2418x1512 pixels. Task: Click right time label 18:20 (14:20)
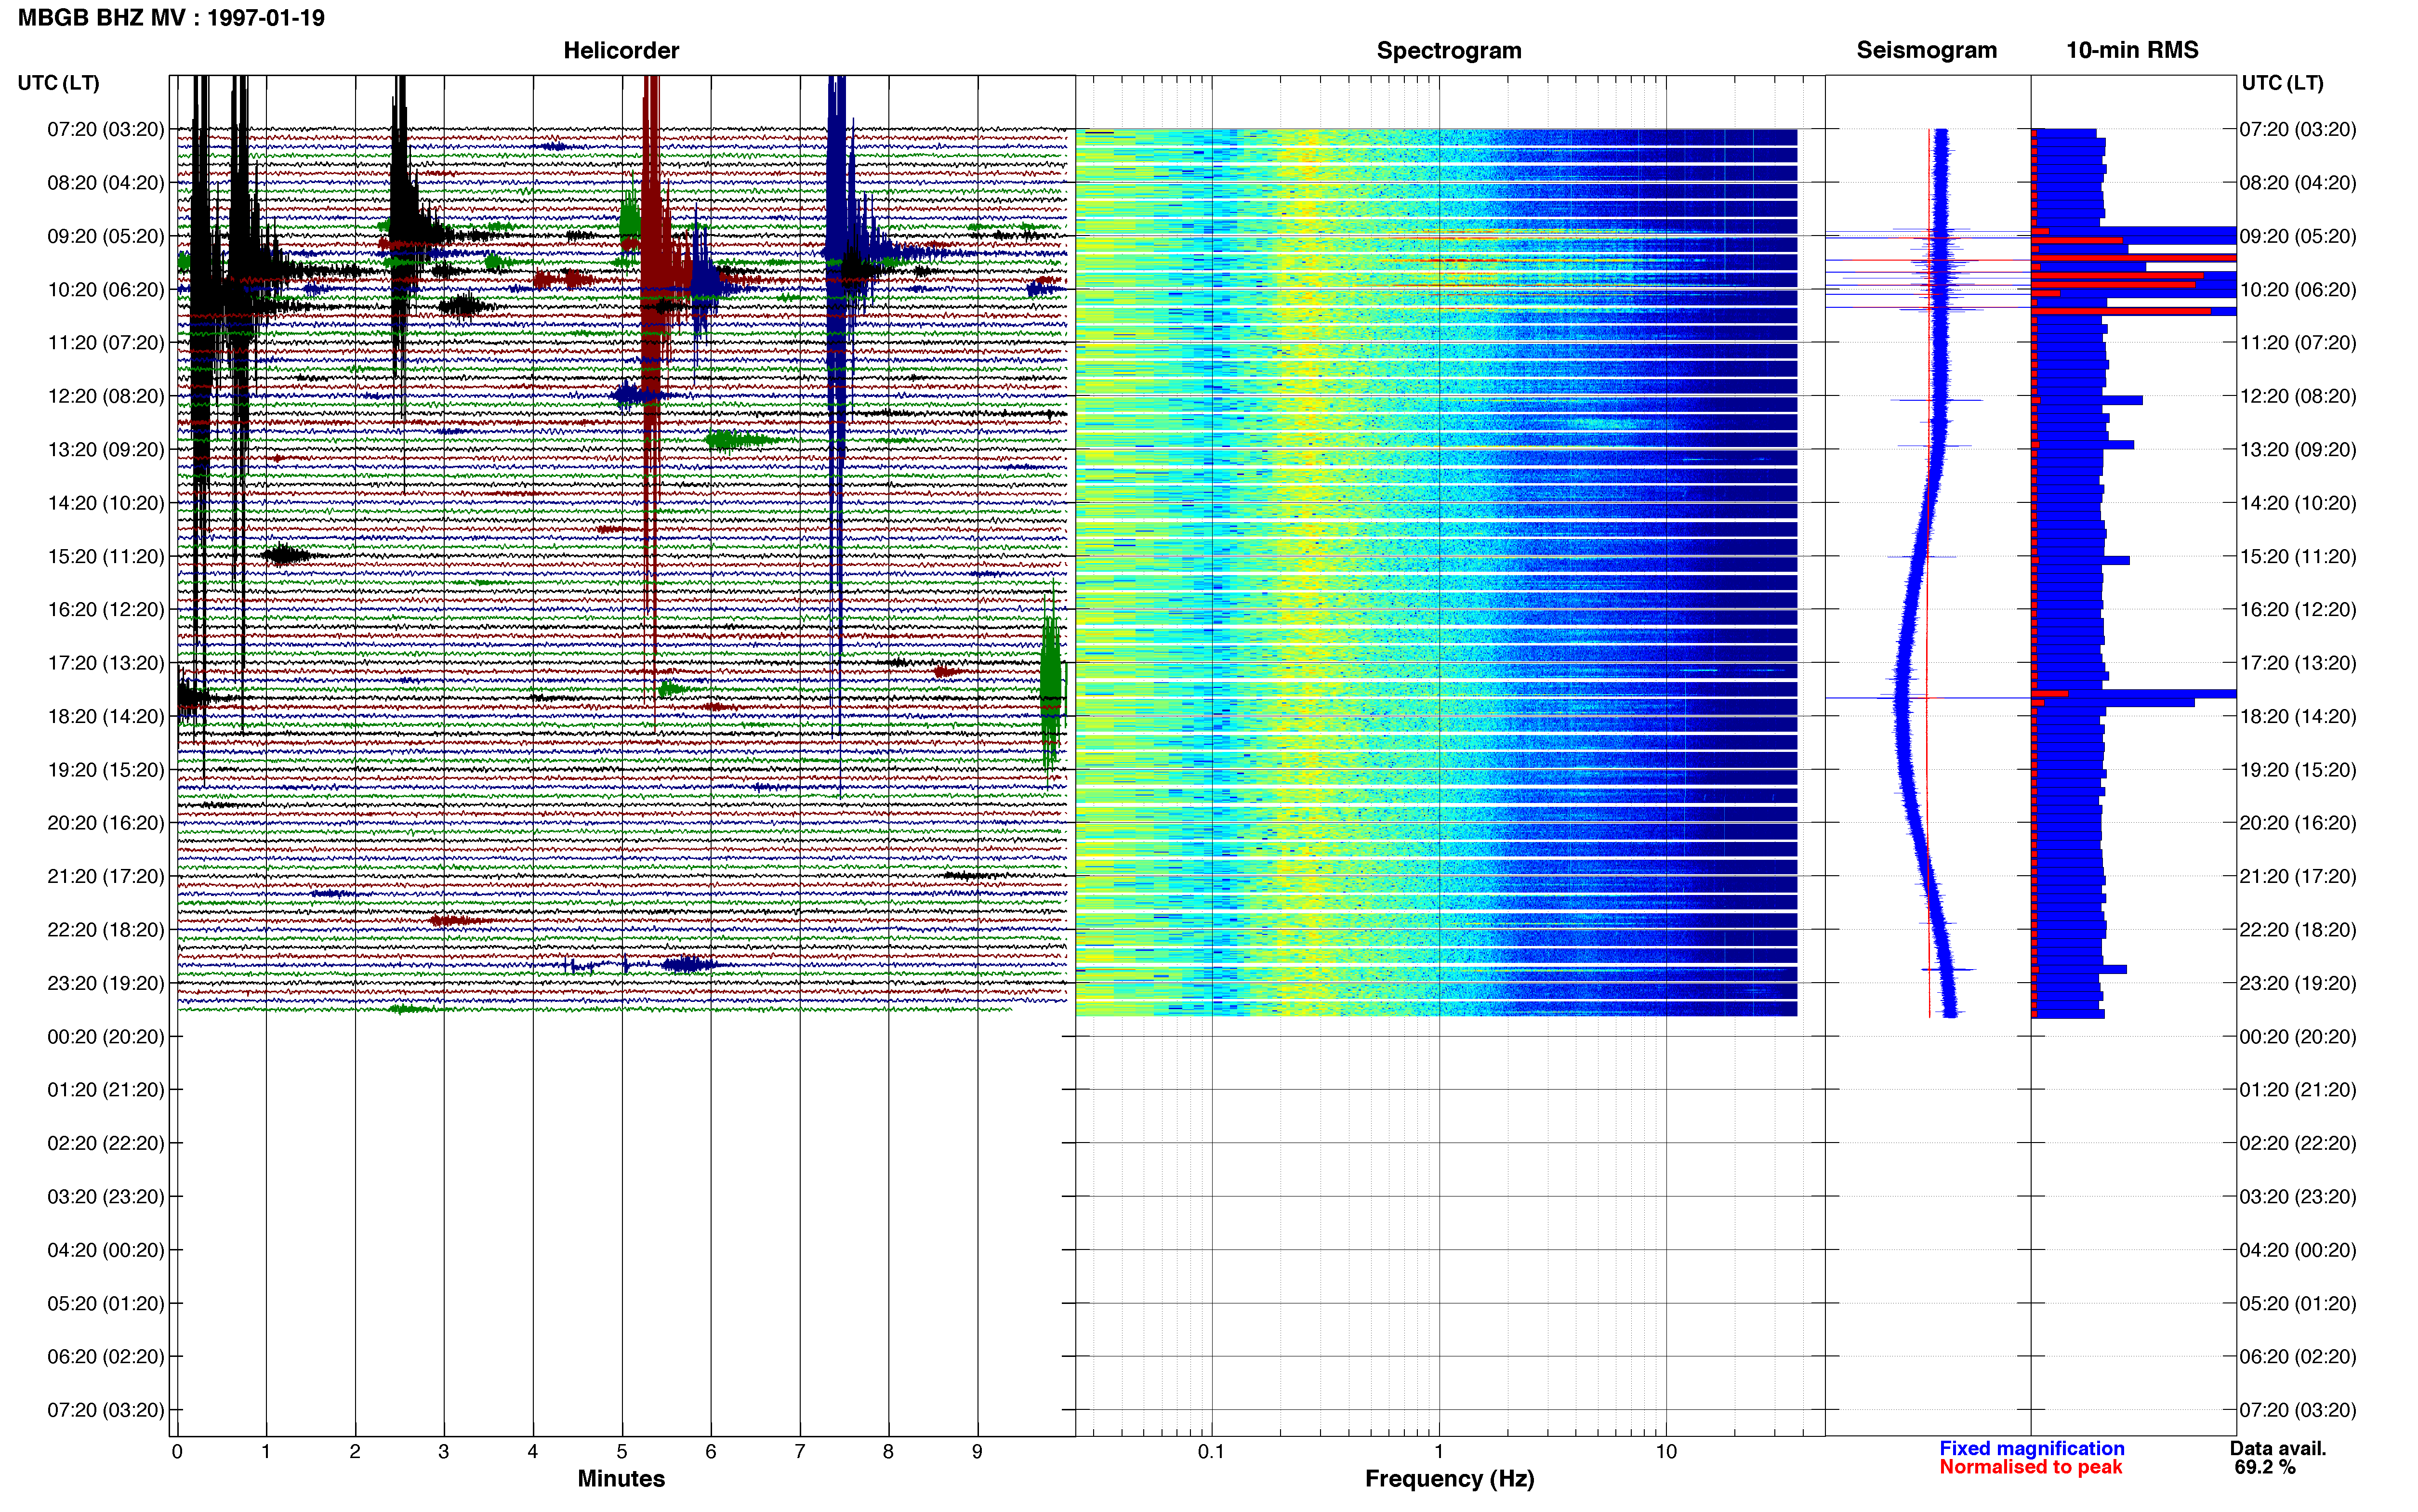point(2298,716)
